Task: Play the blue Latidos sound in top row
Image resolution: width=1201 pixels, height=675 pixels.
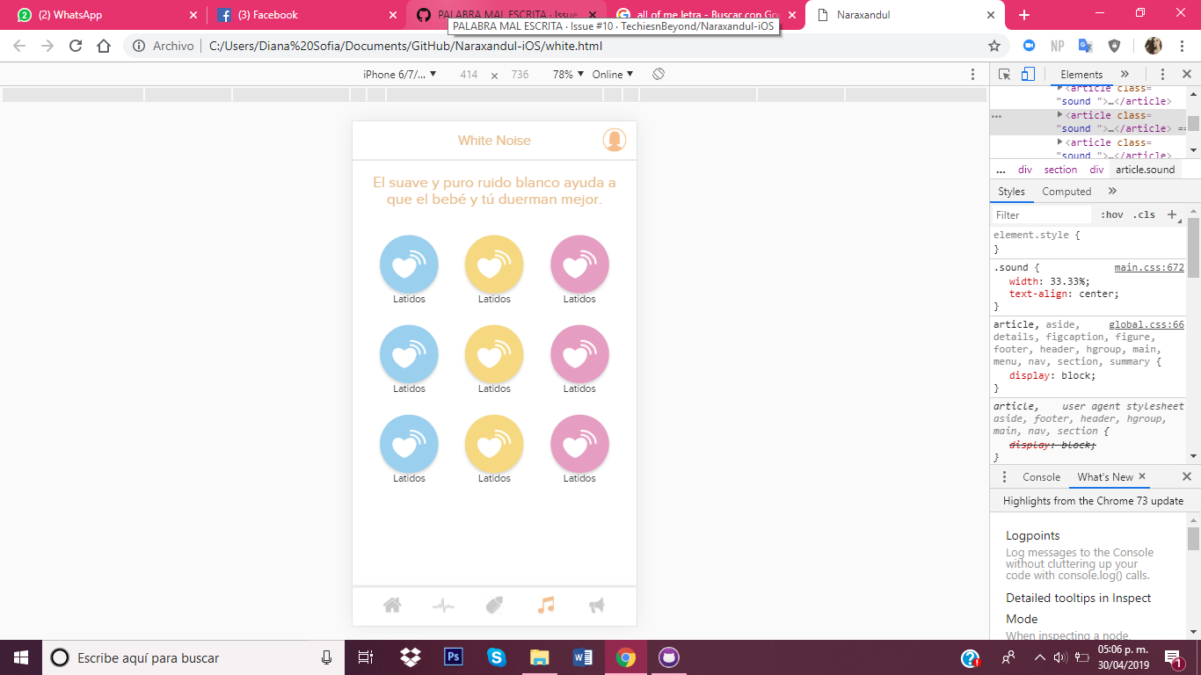Action: click(409, 264)
